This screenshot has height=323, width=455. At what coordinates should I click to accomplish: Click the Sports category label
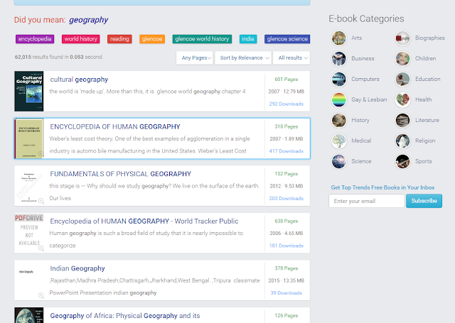(424, 161)
